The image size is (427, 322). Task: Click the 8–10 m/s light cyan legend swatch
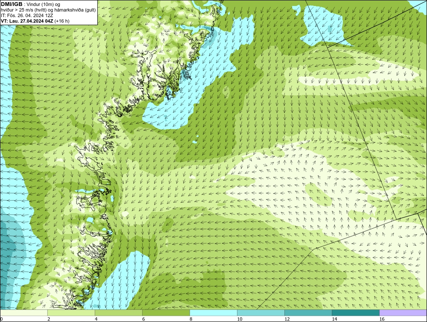213,313
